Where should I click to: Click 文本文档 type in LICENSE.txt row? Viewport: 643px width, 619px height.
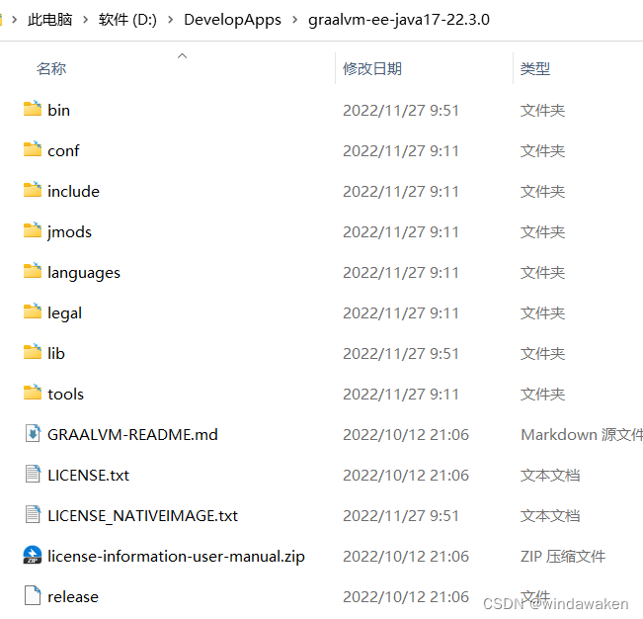pyautogui.click(x=550, y=476)
